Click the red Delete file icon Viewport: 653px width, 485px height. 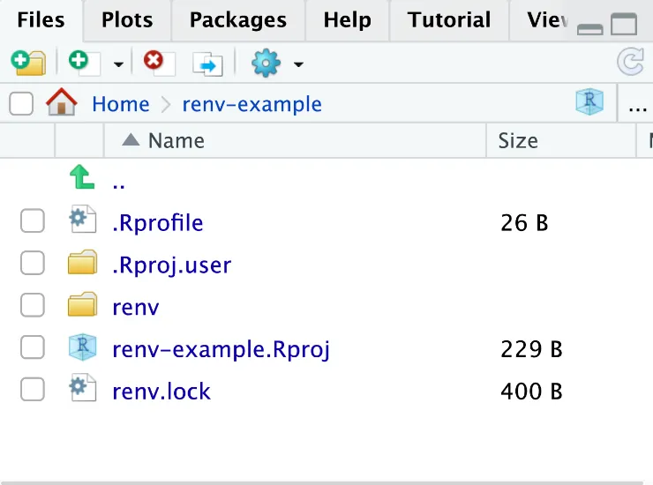(155, 63)
